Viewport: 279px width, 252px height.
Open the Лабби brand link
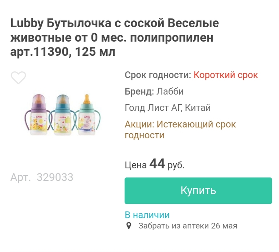click(x=170, y=92)
